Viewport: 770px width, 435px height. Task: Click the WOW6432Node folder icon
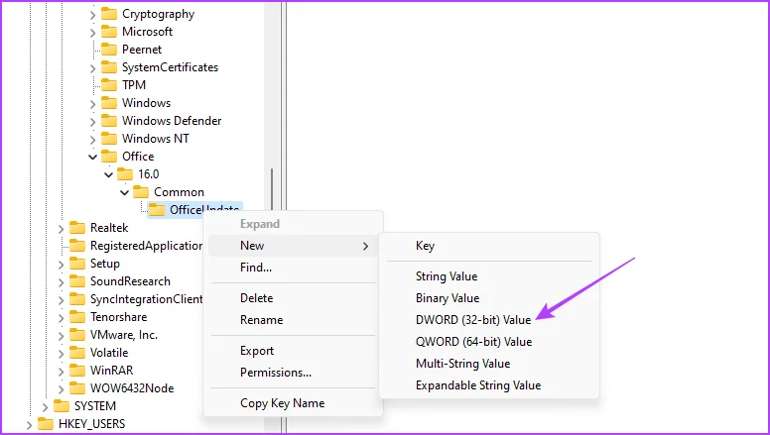[77, 388]
